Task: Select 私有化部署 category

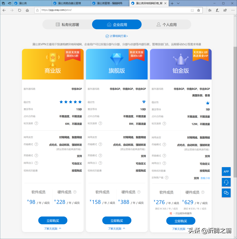Action: pyautogui.click(x=67, y=24)
